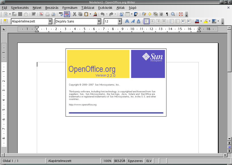Click Increase Indent icon
Image resolution: width=232 pixels, height=165 pixels.
click(189, 21)
